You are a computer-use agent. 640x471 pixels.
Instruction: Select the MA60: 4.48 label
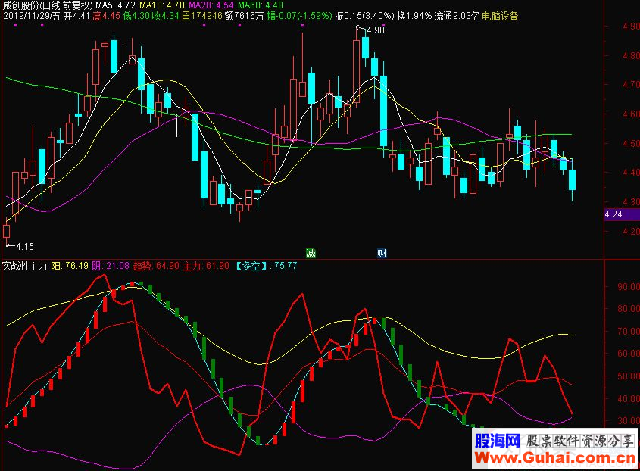coord(261,5)
